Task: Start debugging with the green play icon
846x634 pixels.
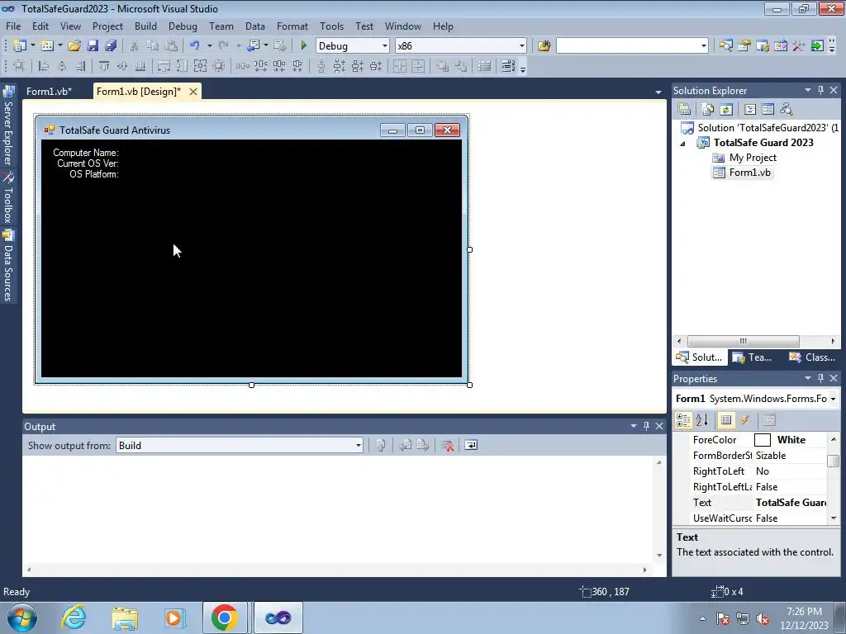Action: click(x=303, y=46)
